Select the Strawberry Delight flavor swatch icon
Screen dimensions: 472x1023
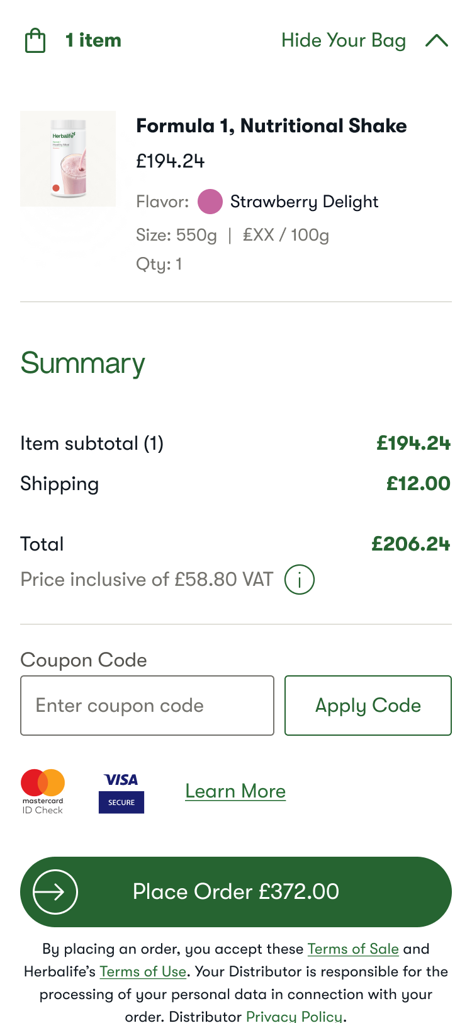pyautogui.click(x=211, y=202)
